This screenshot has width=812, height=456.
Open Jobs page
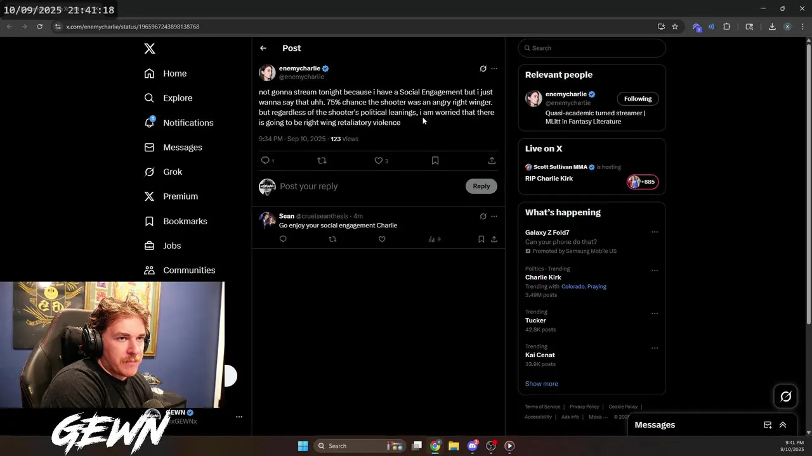(x=162, y=246)
